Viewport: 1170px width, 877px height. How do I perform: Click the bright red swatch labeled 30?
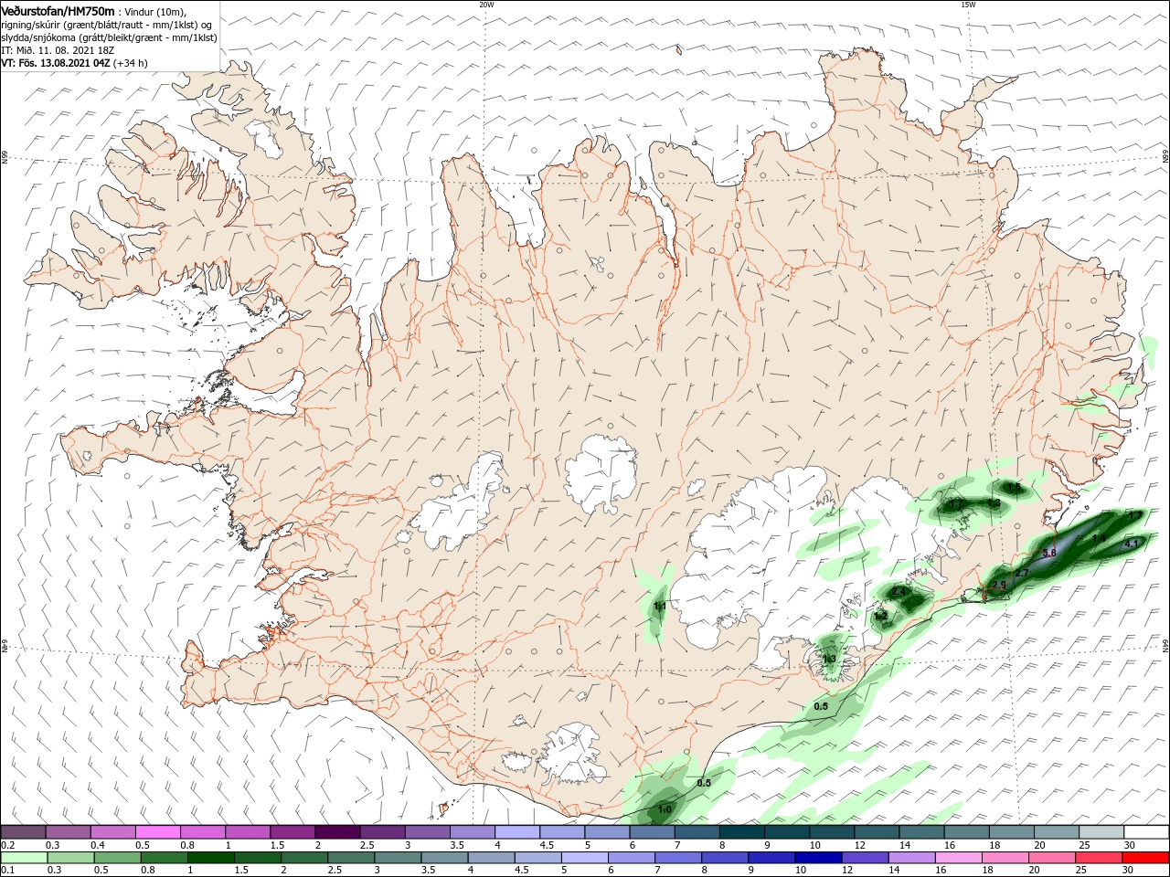click(x=1146, y=858)
